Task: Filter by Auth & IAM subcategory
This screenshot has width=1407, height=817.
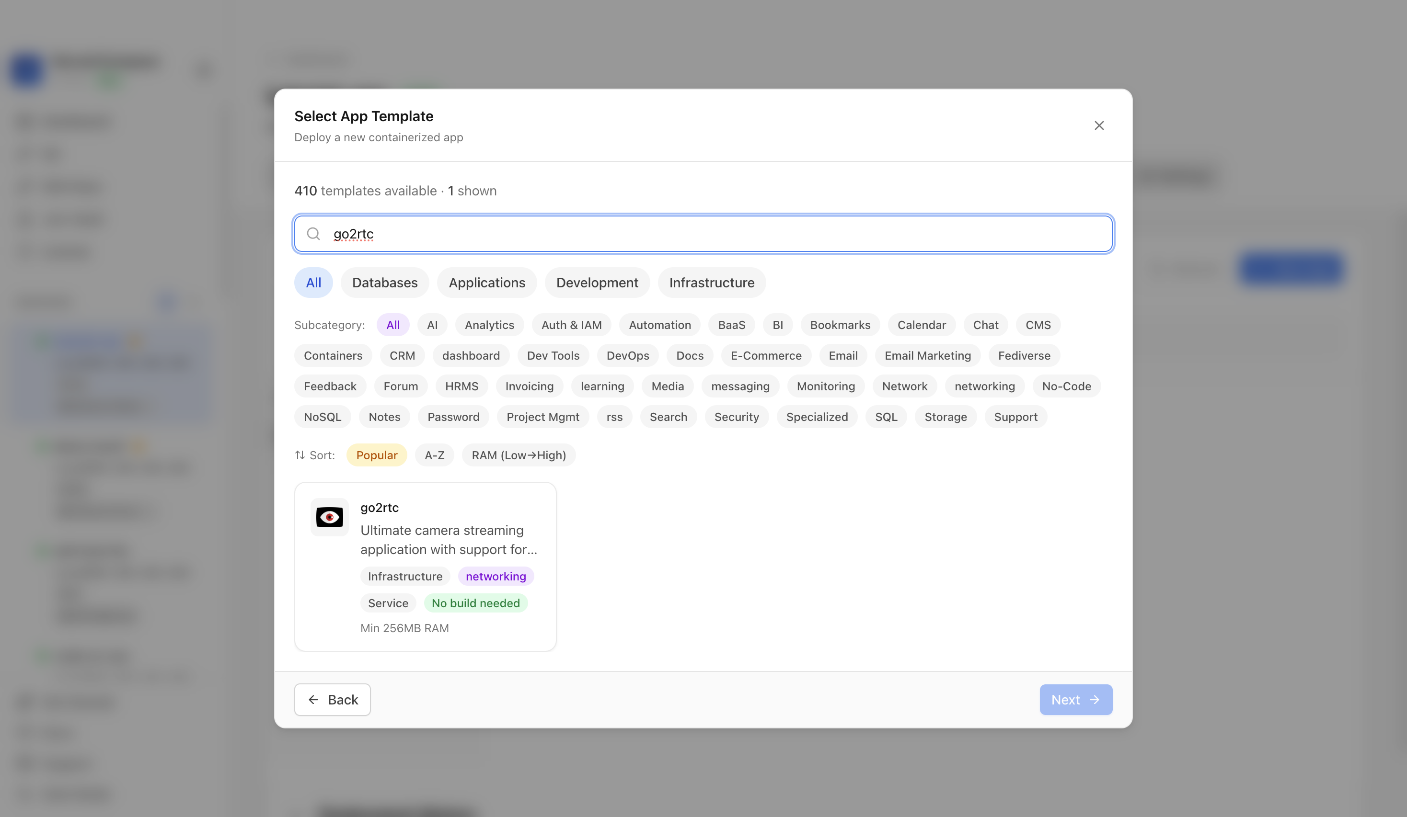Action: (x=571, y=325)
